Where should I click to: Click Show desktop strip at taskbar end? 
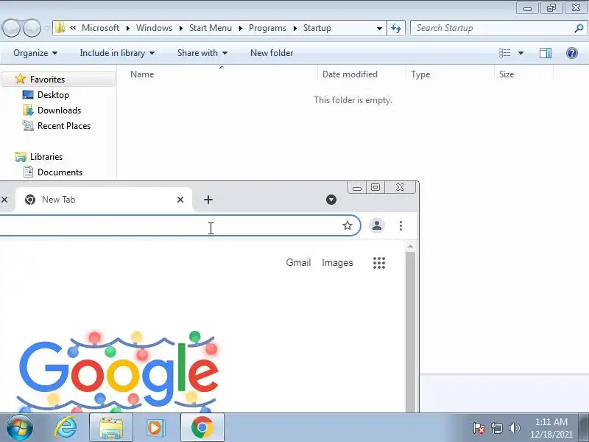[584, 428]
